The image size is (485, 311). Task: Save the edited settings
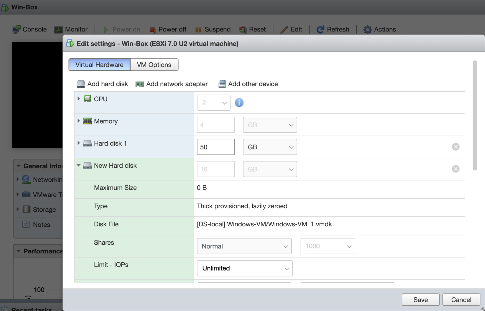[421, 300]
